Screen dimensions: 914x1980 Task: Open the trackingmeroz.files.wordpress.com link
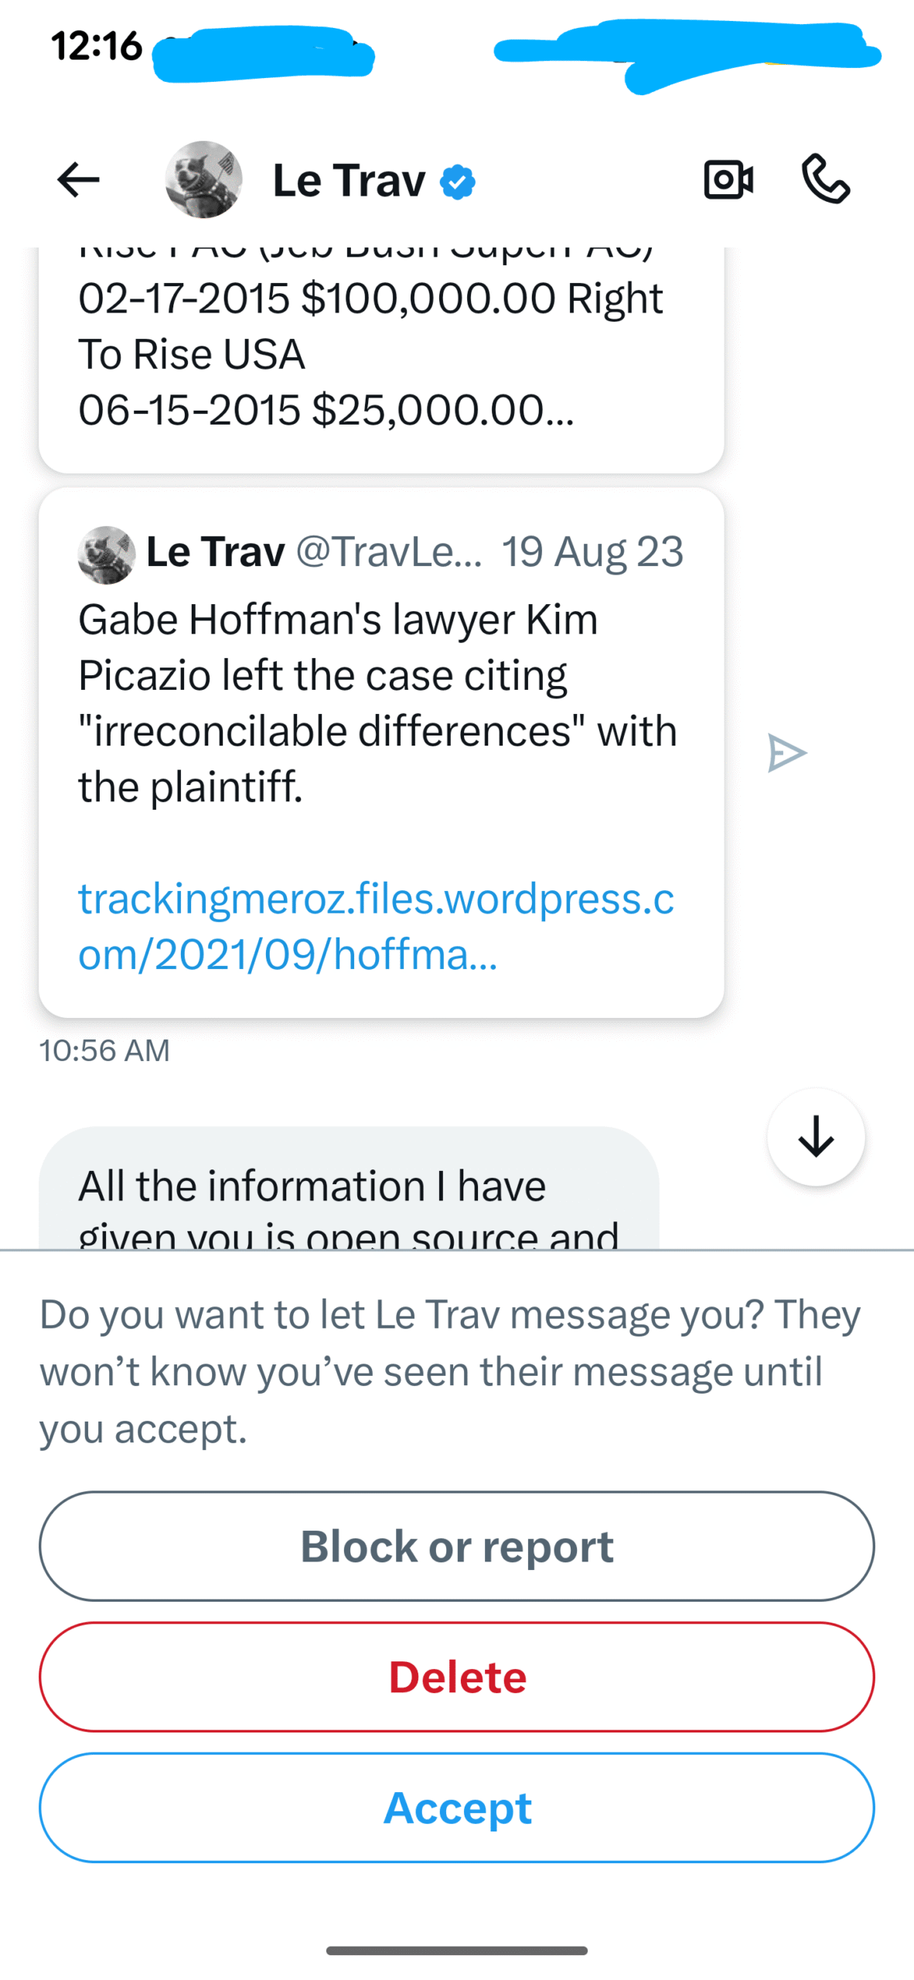point(376,926)
